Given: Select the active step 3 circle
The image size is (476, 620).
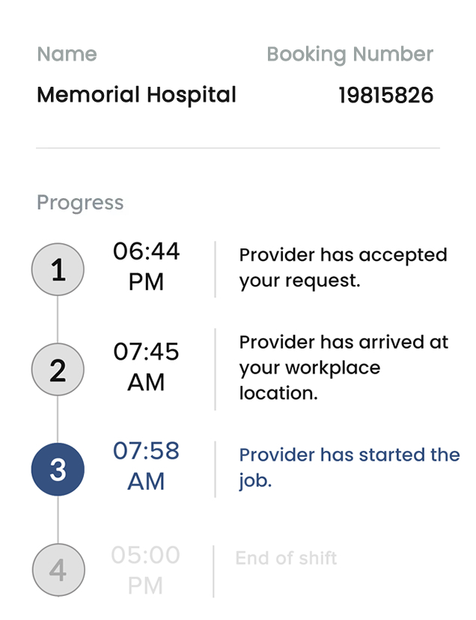Looking at the screenshot, I should pos(58,470).
